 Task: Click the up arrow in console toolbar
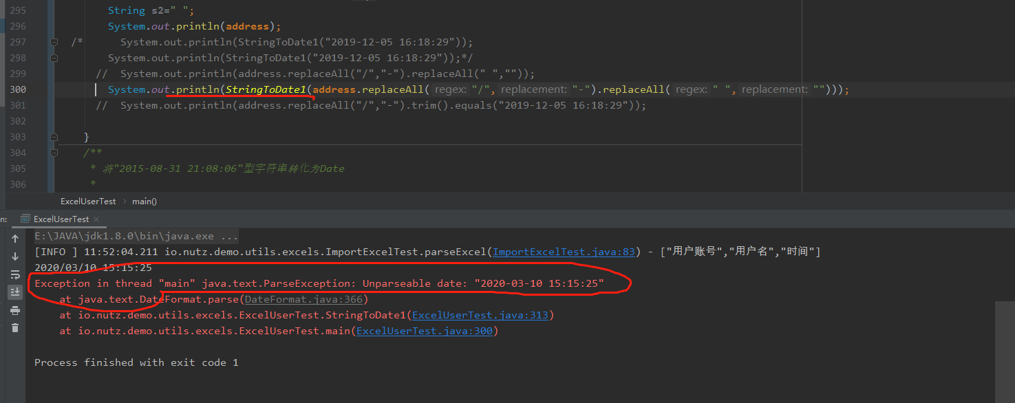click(15, 238)
